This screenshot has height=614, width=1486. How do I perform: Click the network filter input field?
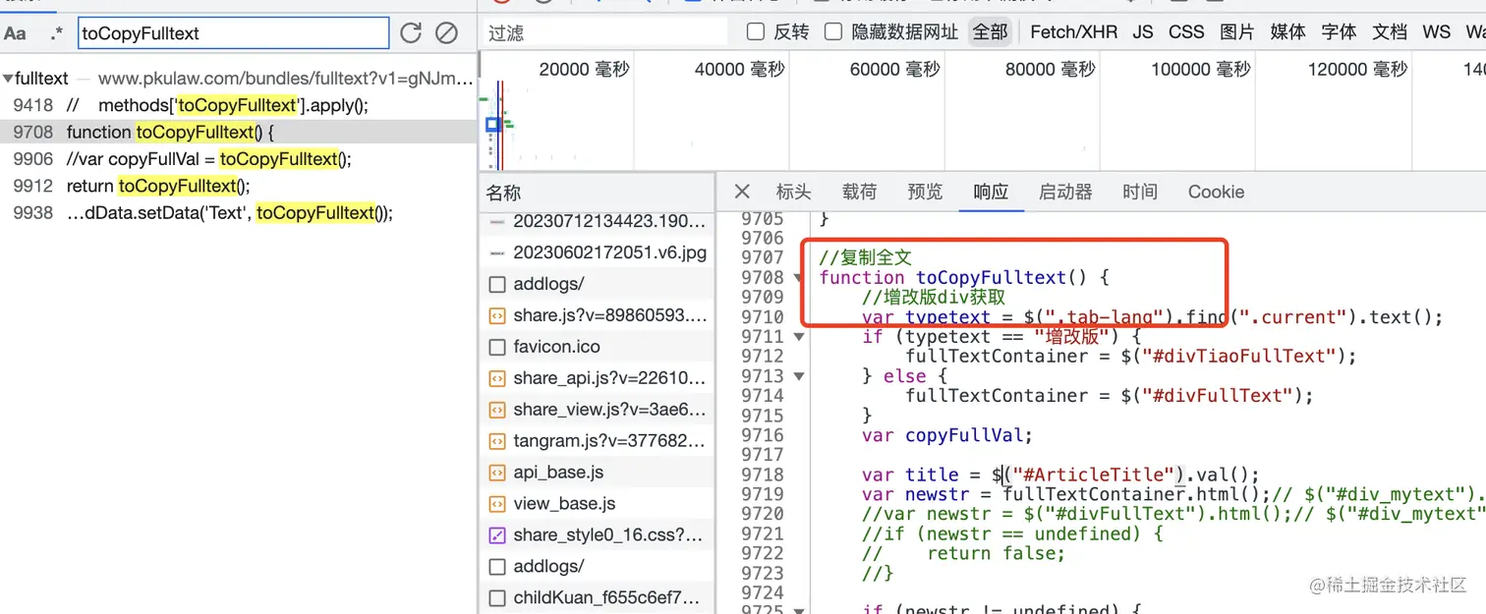(605, 32)
